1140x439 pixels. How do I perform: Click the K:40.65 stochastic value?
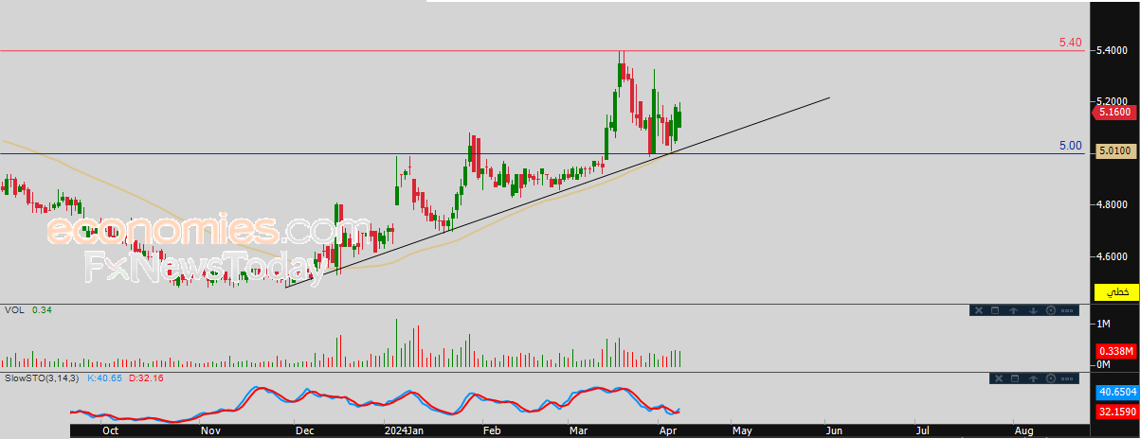[105, 378]
